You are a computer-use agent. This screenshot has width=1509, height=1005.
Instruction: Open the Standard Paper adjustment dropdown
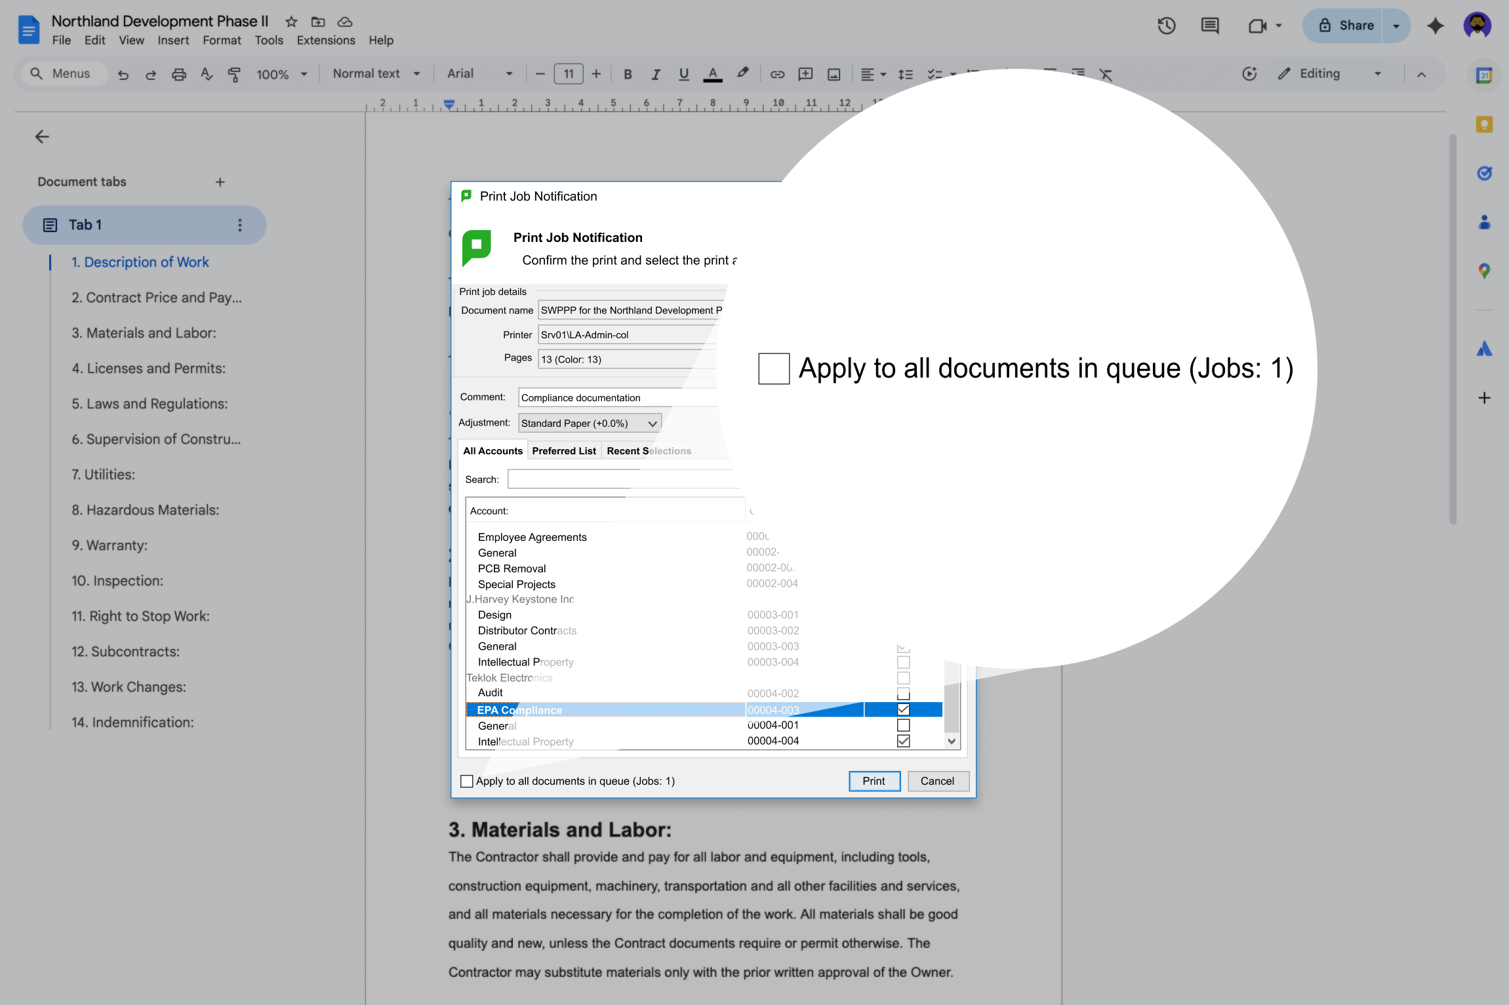(652, 423)
